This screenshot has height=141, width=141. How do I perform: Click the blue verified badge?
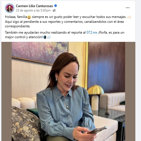[56, 6]
